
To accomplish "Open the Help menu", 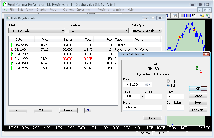I will click(x=130, y=10).
